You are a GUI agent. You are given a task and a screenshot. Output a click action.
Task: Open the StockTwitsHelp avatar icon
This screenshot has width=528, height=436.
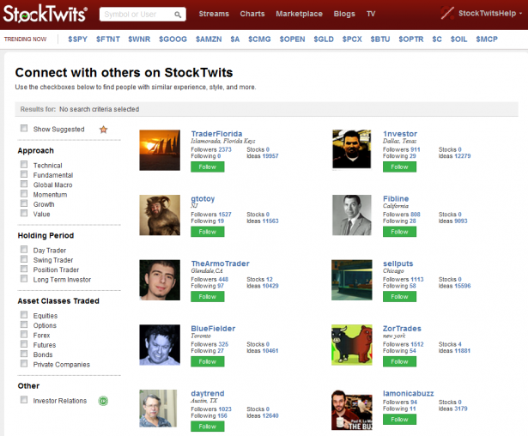(x=450, y=14)
